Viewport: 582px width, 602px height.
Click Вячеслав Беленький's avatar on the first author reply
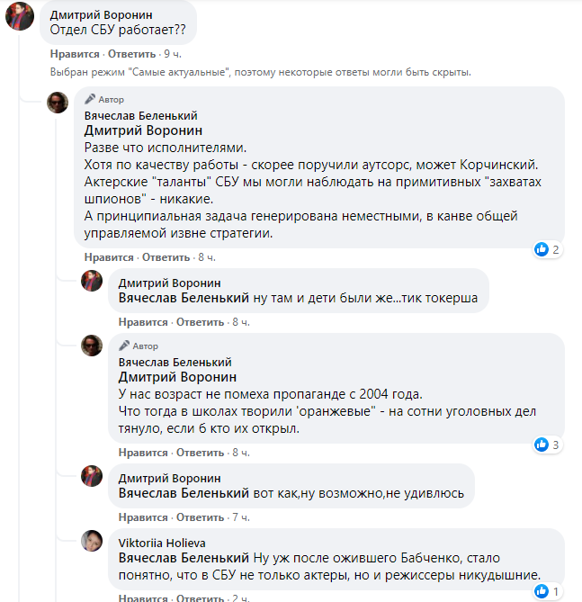[x=58, y=102]
